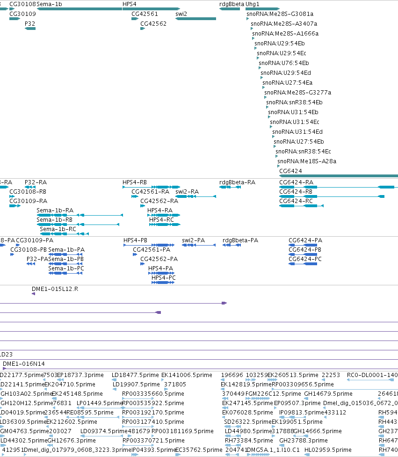The image size is (398, 457).
Task: Click the CG6424-PA protein label
Action: (x=305, y=240)
